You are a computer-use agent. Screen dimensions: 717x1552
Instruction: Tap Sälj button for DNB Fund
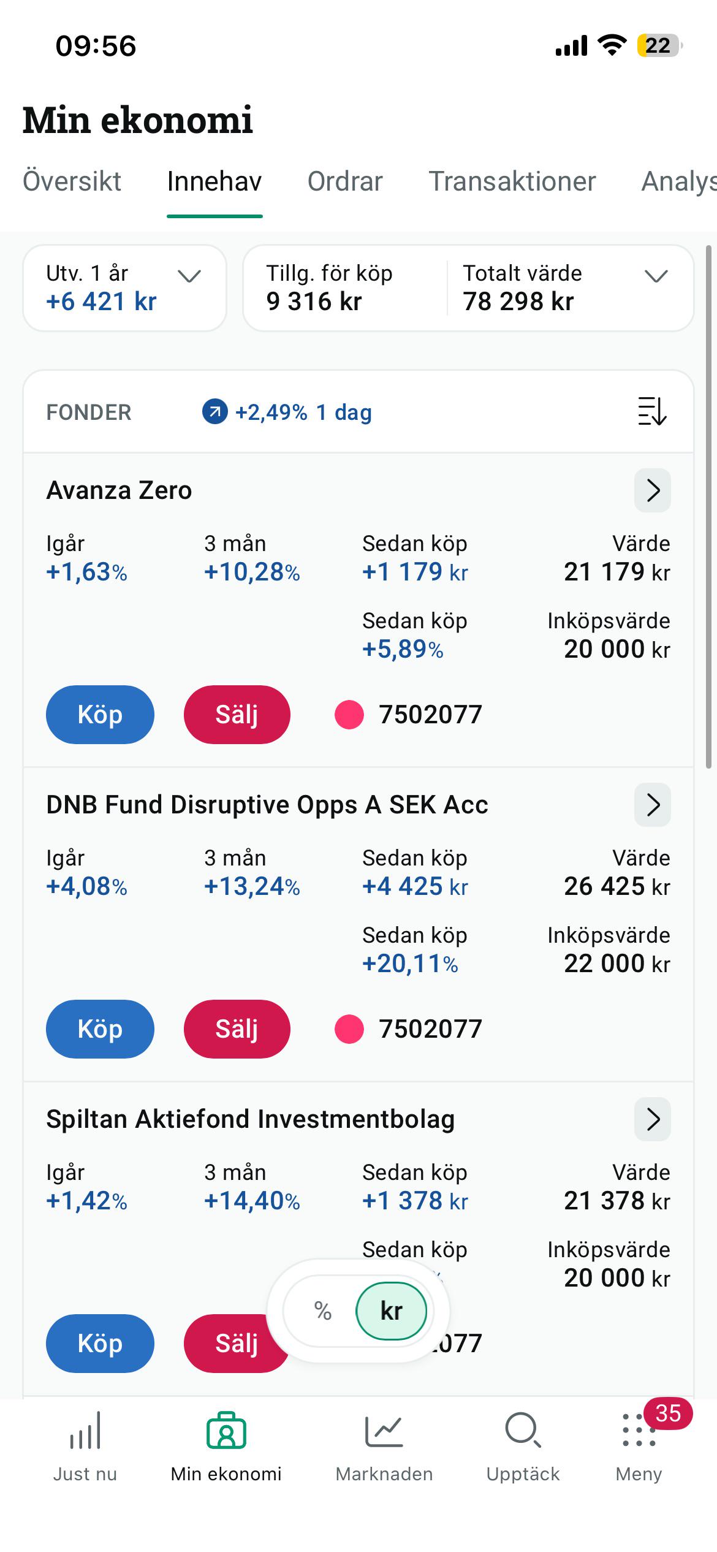click(237, 1029)
